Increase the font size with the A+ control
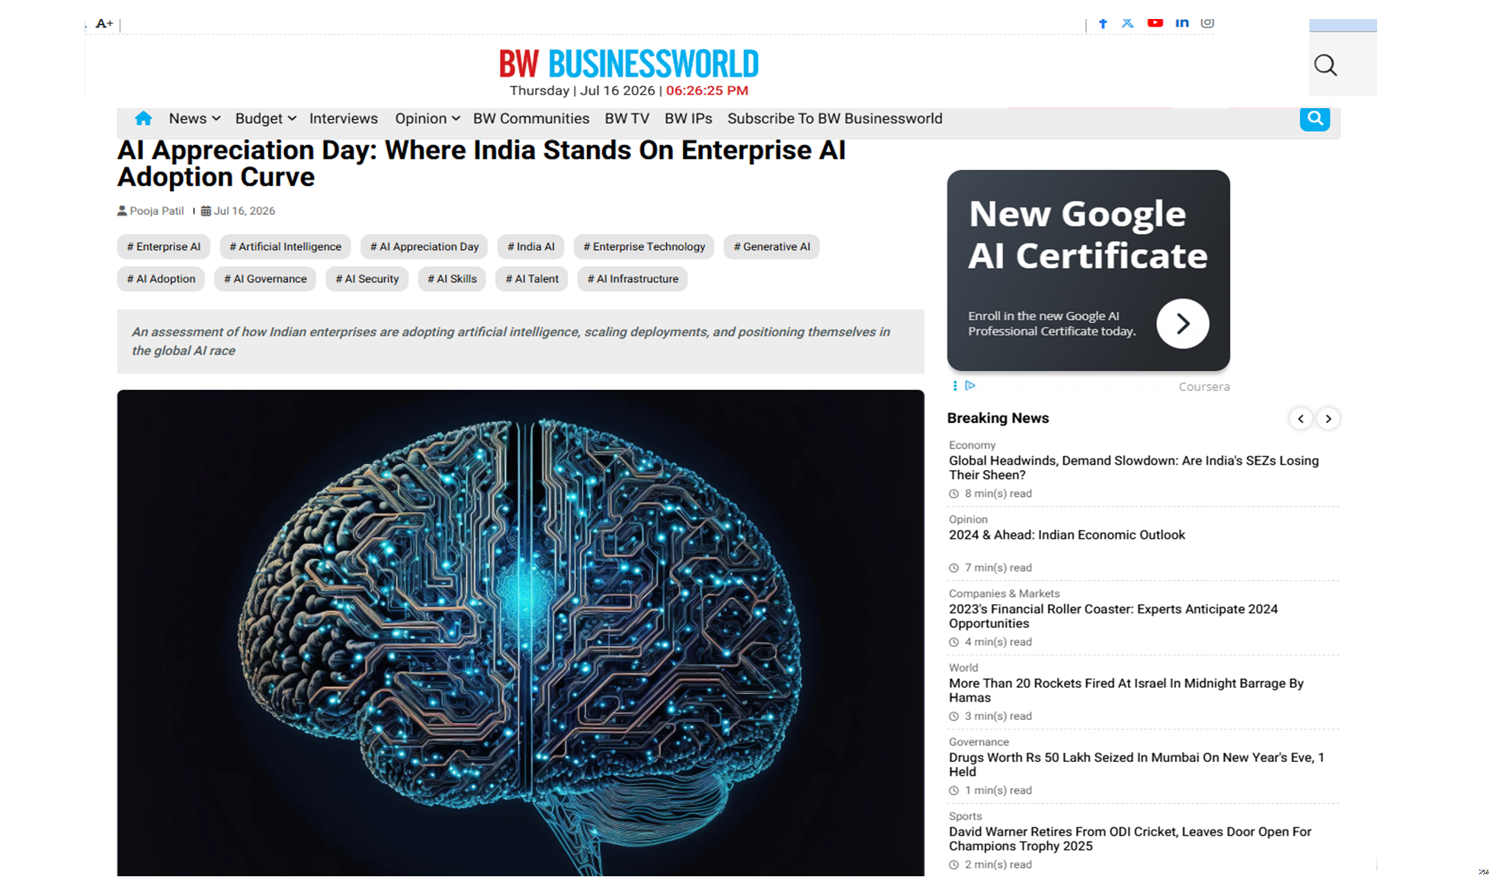 click(x=104, y=24)
